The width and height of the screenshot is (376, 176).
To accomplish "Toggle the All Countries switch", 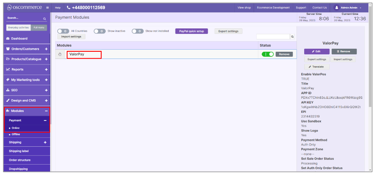I will [x=63, y=31].
